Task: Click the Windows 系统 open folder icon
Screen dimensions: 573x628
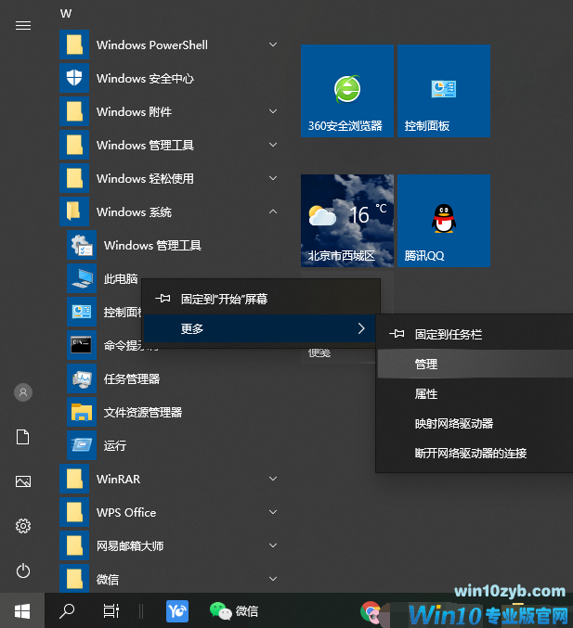Action: (74, 211)
